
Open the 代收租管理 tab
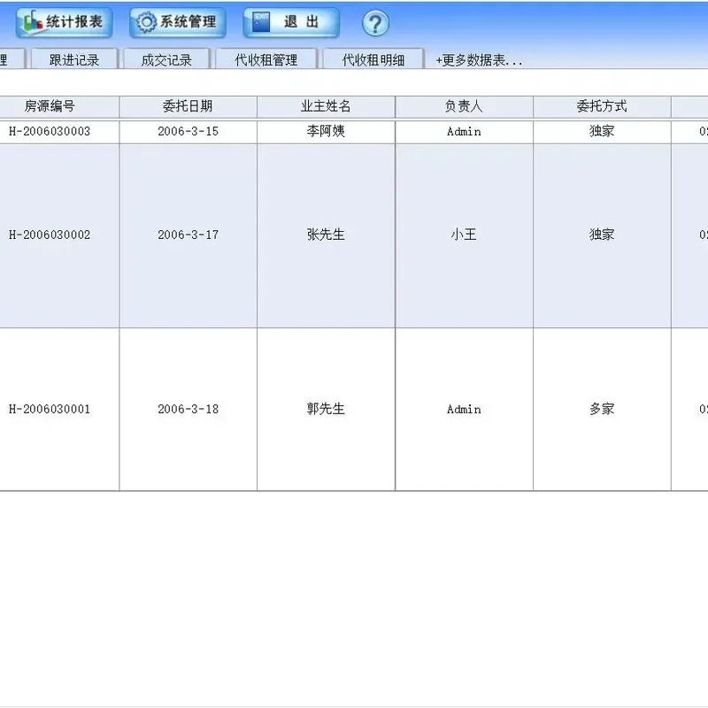(x=265, y=58)
